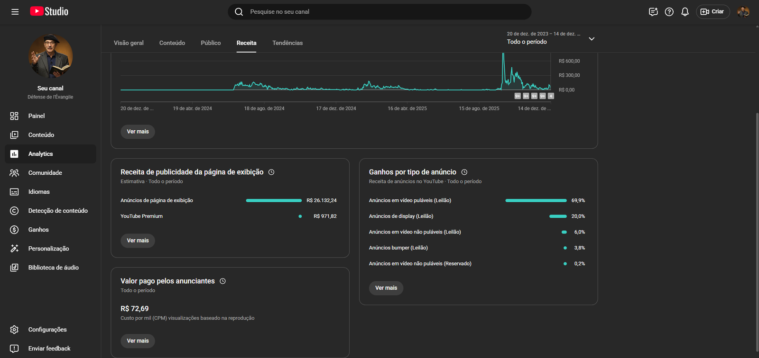Click the Custo por mil (CPM) description text
Screen dimensions: 759x358
pos(187,318)
